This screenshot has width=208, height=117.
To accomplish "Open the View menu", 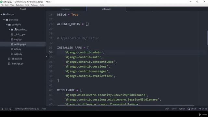I will coord(12,5).
